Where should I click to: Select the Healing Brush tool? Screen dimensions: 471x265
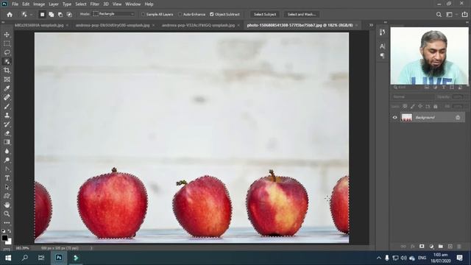[7, 97]
